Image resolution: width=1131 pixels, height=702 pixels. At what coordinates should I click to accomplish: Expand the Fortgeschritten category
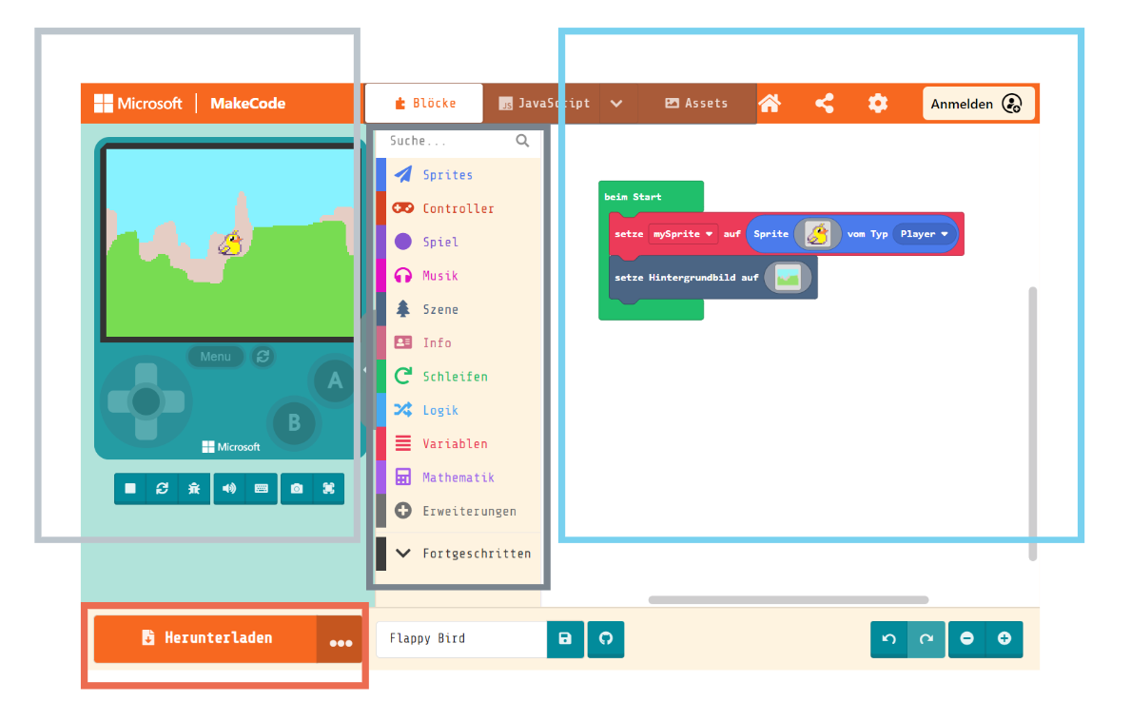(463, 553)
